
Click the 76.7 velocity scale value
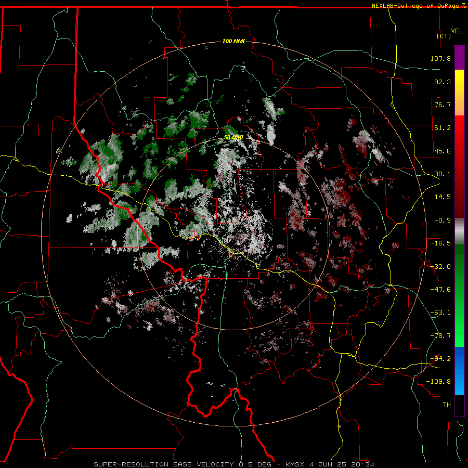(x=443, y=105)
